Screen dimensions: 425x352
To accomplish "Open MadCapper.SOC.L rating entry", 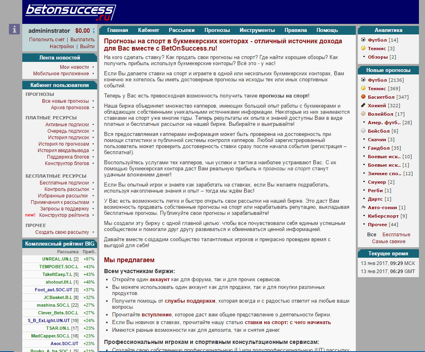I will pyautogui.click(x=51, y=336).
